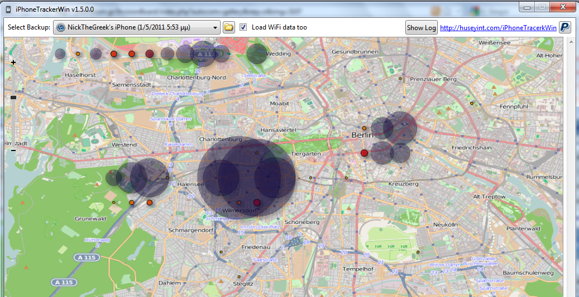The height and width of the screenshot is (297, 579).
Task: Click the Haselhorst map label
Action: click(80, 75)
